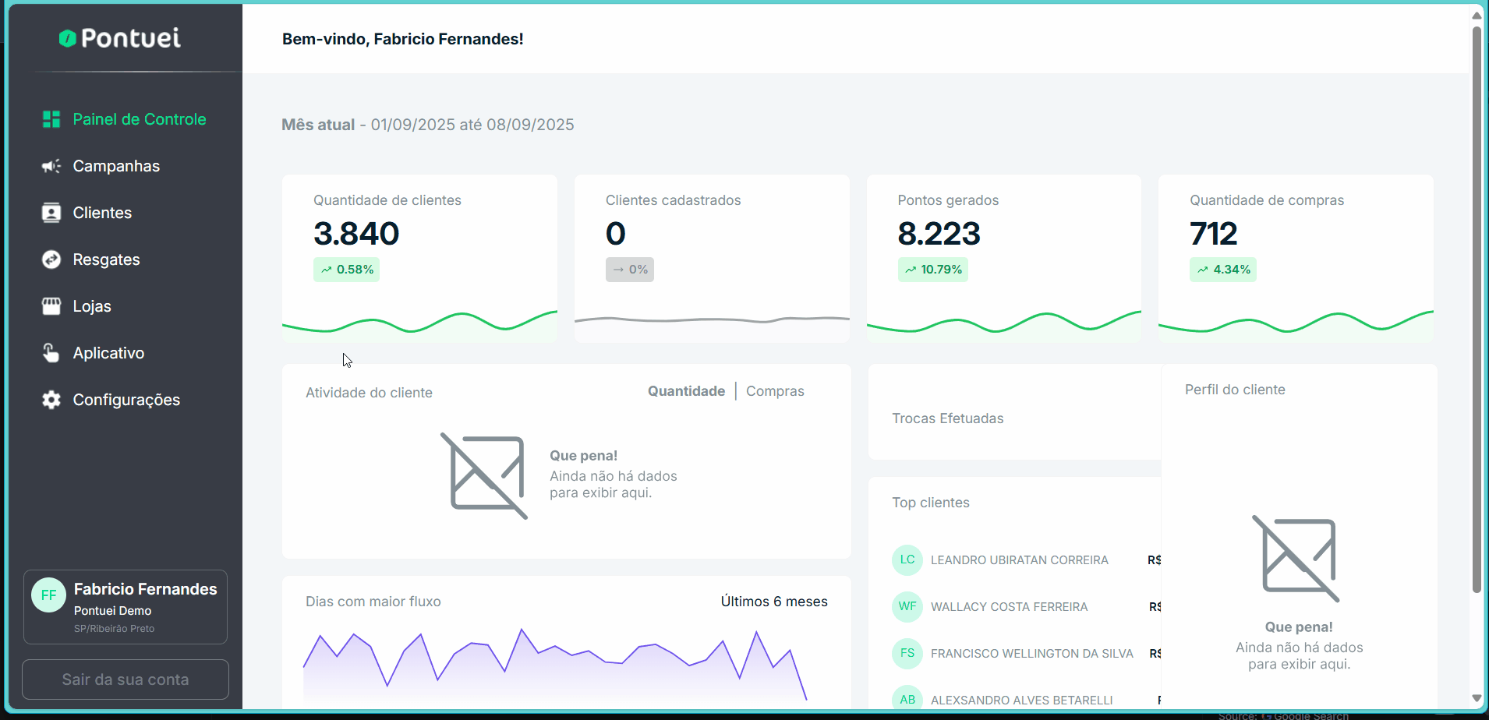Click the Resgates sidebar icon
This screenshot has width=1489, height=720.
(51, 259)
